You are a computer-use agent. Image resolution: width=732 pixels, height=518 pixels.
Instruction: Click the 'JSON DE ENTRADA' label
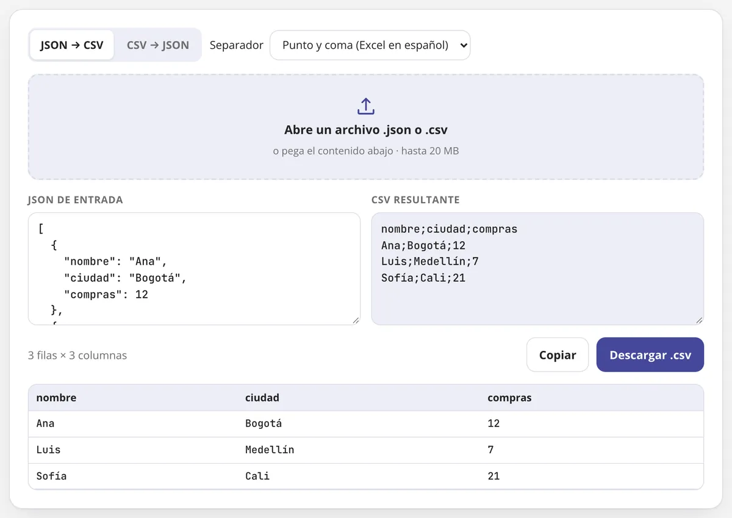coord(76,200)
